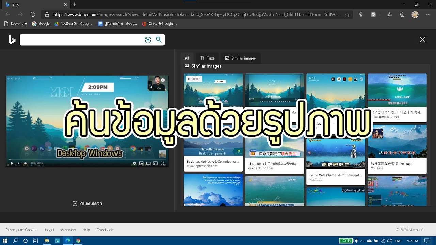Click the volume icon in preview player

point(26,163)
